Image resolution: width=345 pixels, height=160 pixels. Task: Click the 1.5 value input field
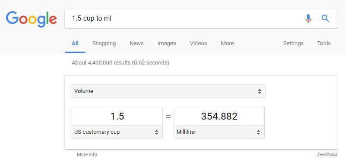pos(117,116)
